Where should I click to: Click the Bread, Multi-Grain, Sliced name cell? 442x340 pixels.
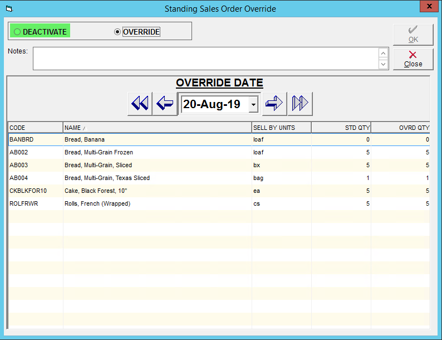(158, 165)
